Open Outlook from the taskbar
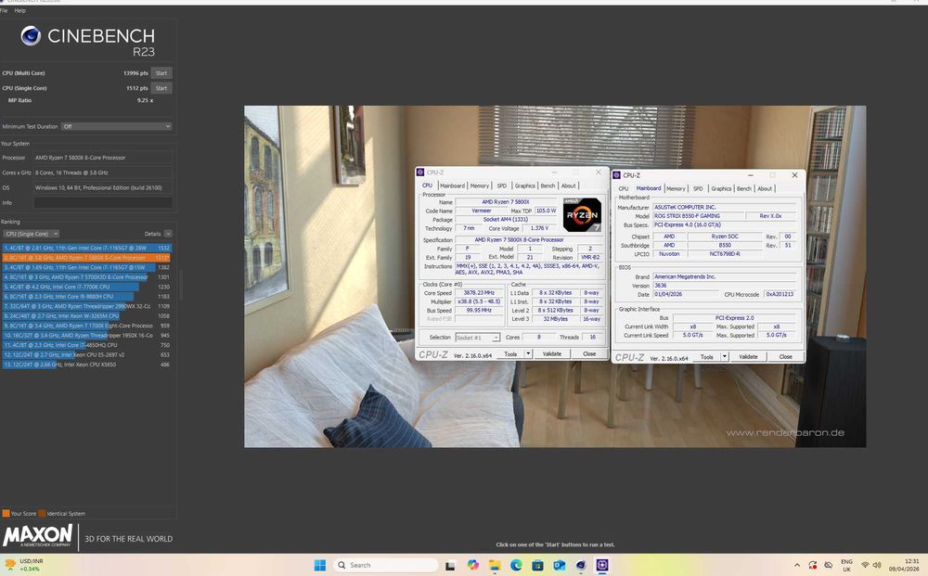This screenshot has width=928, height=576. coord(560,565)
